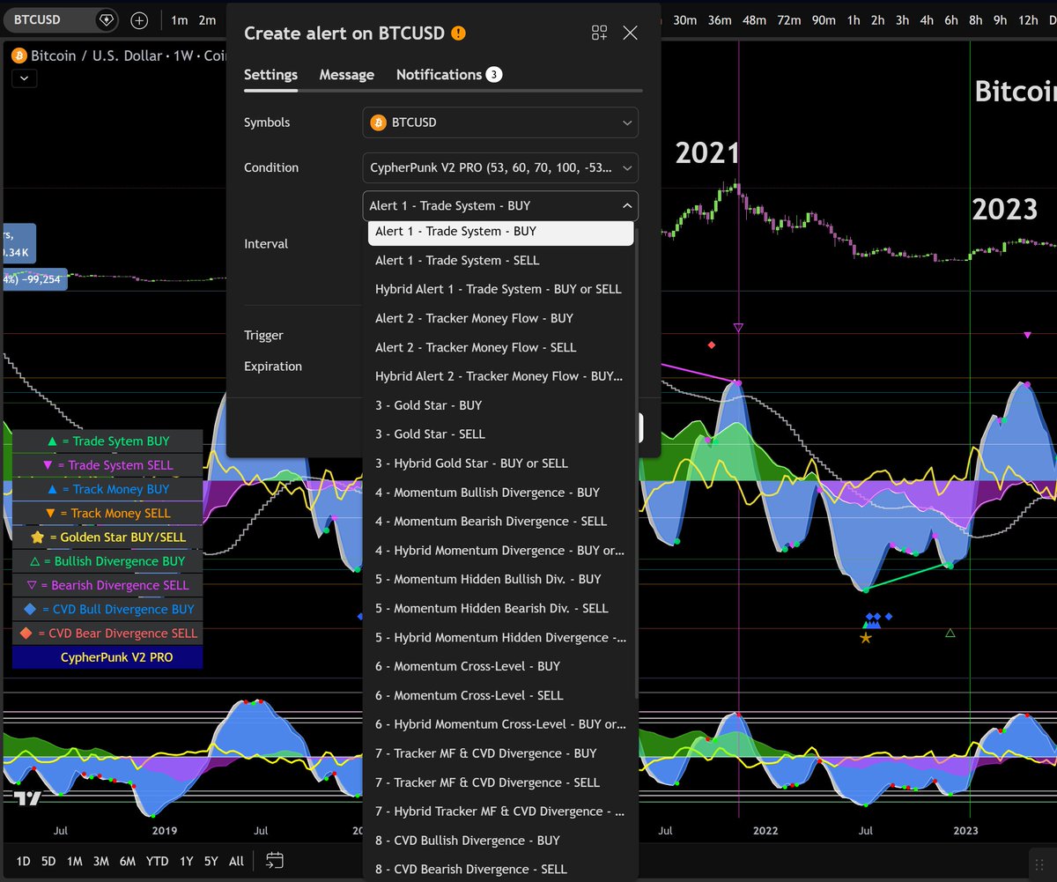
Task: Select 8 - CVD Bullish Divergence - BUY
Action: [500, 841]
